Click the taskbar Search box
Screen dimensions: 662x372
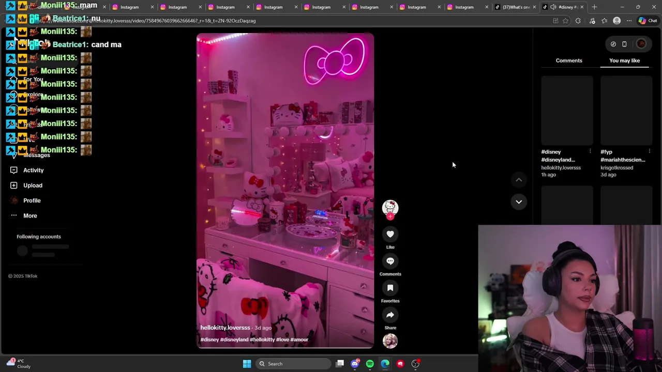[294, 364]
